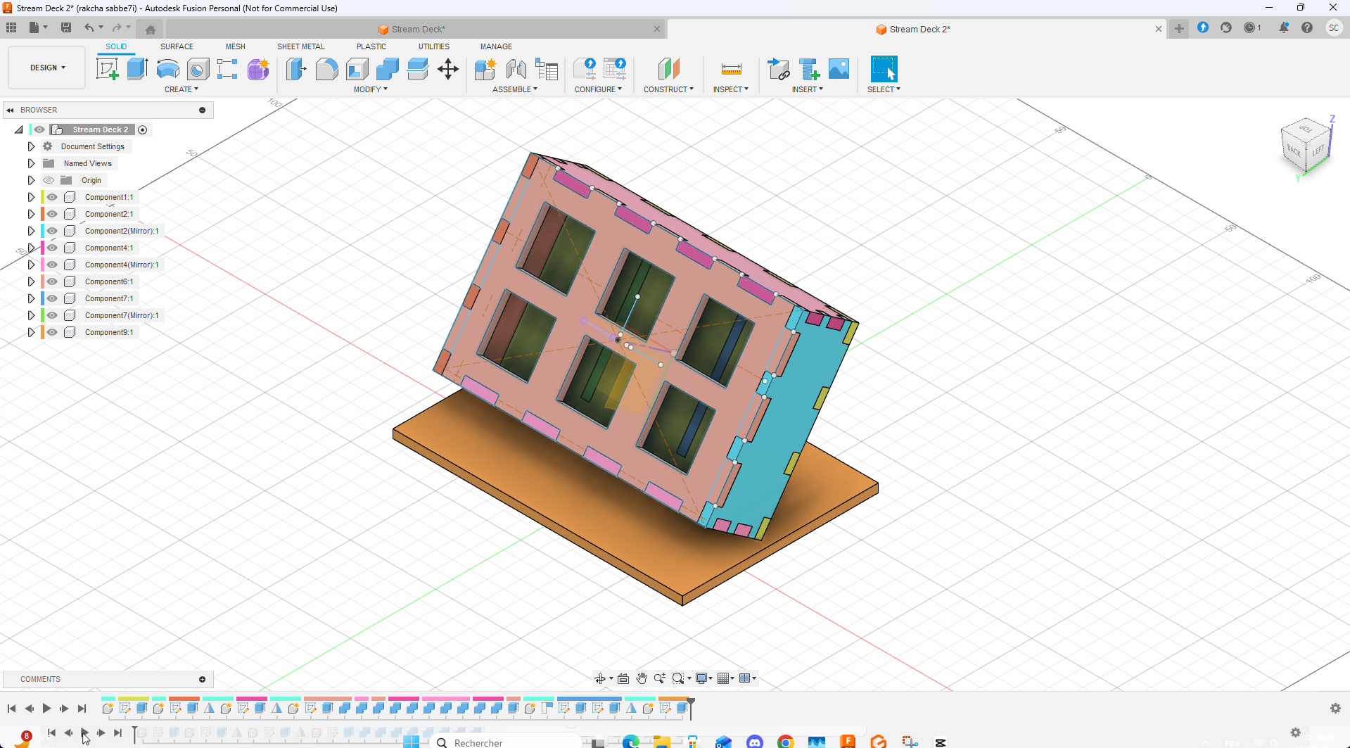Activate the Move/Copy tool
1350x748 pixels.
click(447, 69)
